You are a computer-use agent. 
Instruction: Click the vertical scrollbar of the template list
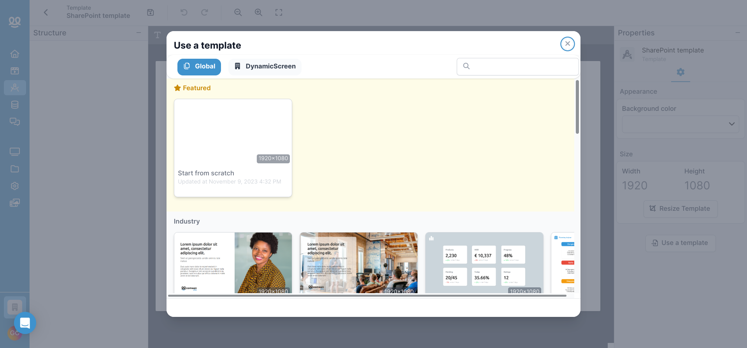pos(577,107)
